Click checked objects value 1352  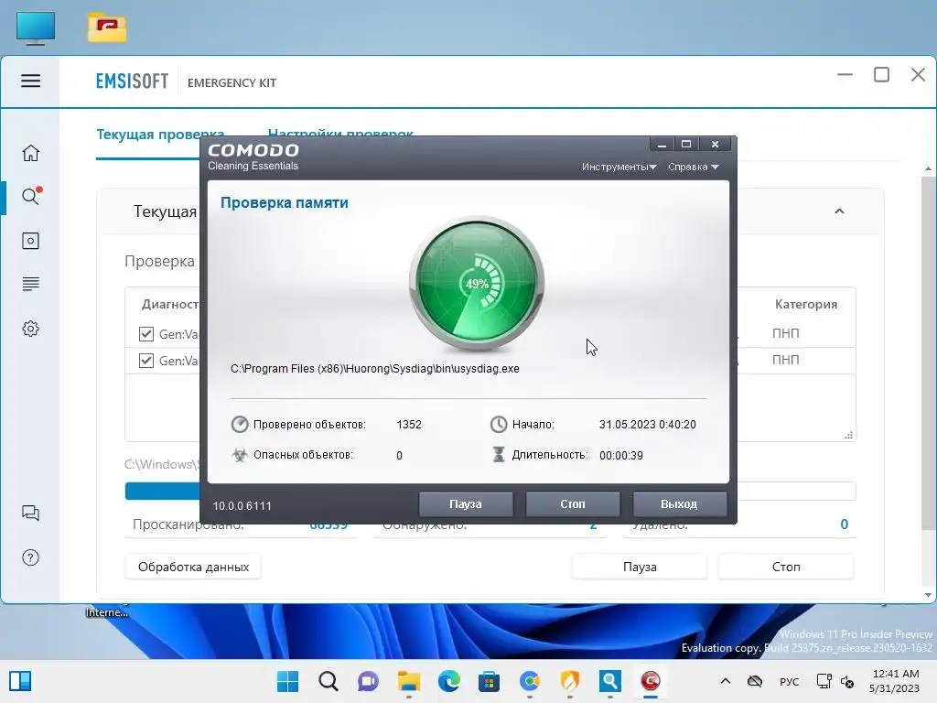(409, 425)
